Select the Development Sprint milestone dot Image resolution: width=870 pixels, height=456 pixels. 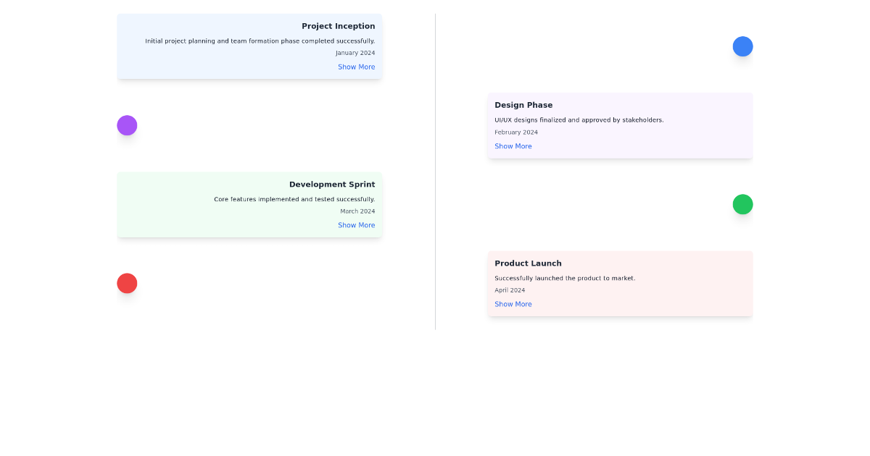742,204
